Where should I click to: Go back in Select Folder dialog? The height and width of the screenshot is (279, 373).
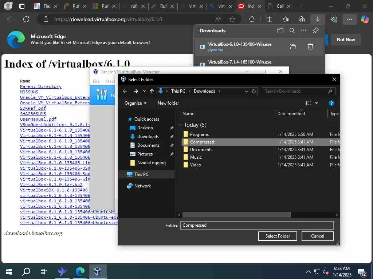[125, 91]
